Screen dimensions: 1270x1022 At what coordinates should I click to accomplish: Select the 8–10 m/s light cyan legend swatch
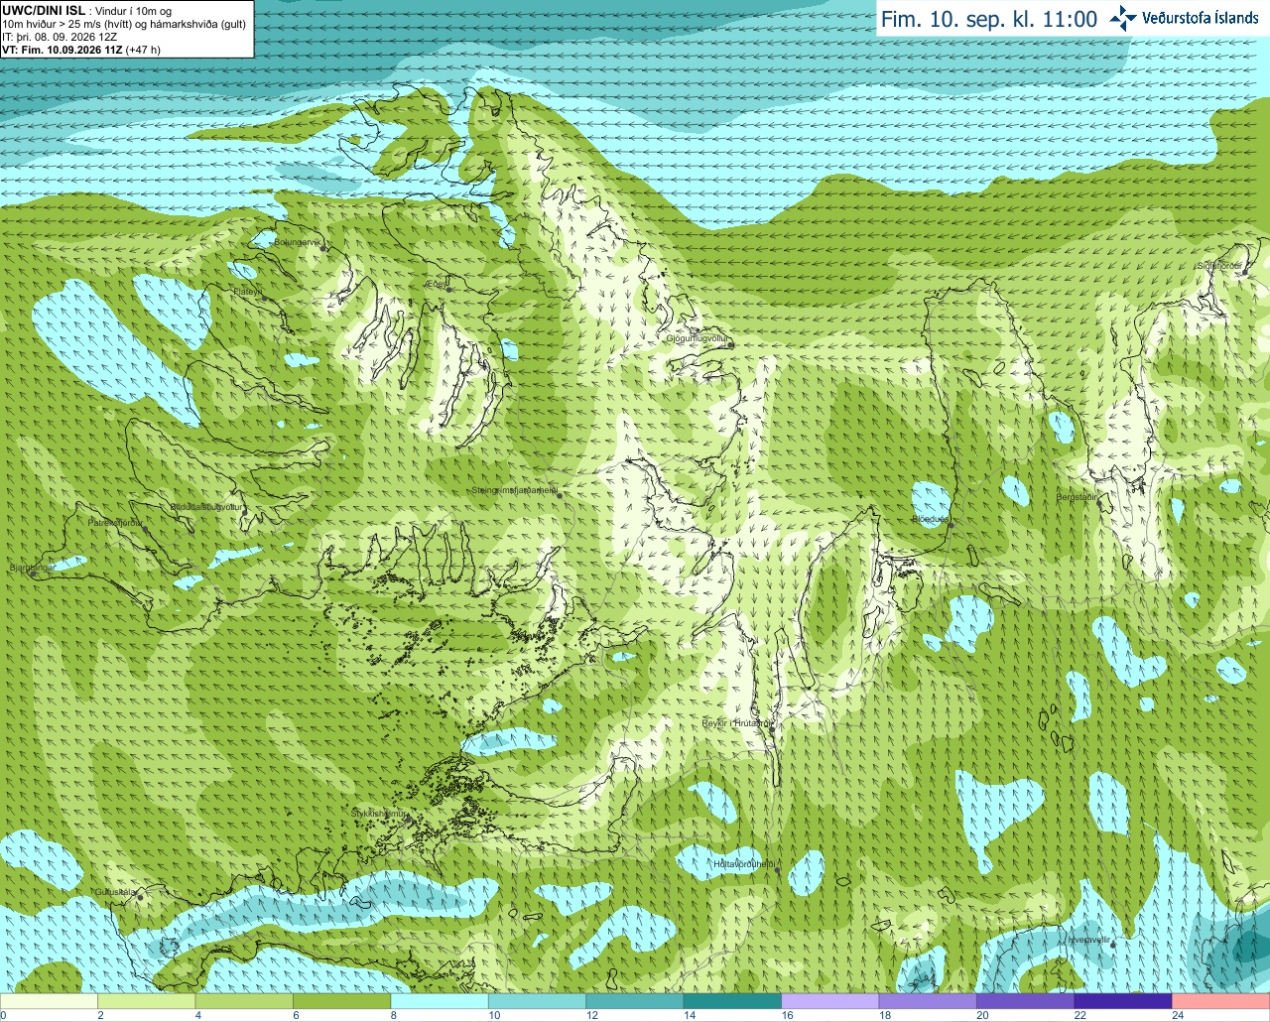440,1000
